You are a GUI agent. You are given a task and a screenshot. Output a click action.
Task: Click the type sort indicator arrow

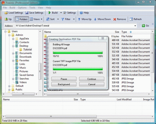[131, 32]
